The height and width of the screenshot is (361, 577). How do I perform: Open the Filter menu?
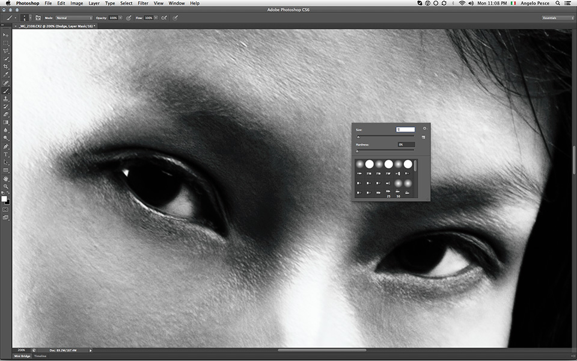click(143, 3)
